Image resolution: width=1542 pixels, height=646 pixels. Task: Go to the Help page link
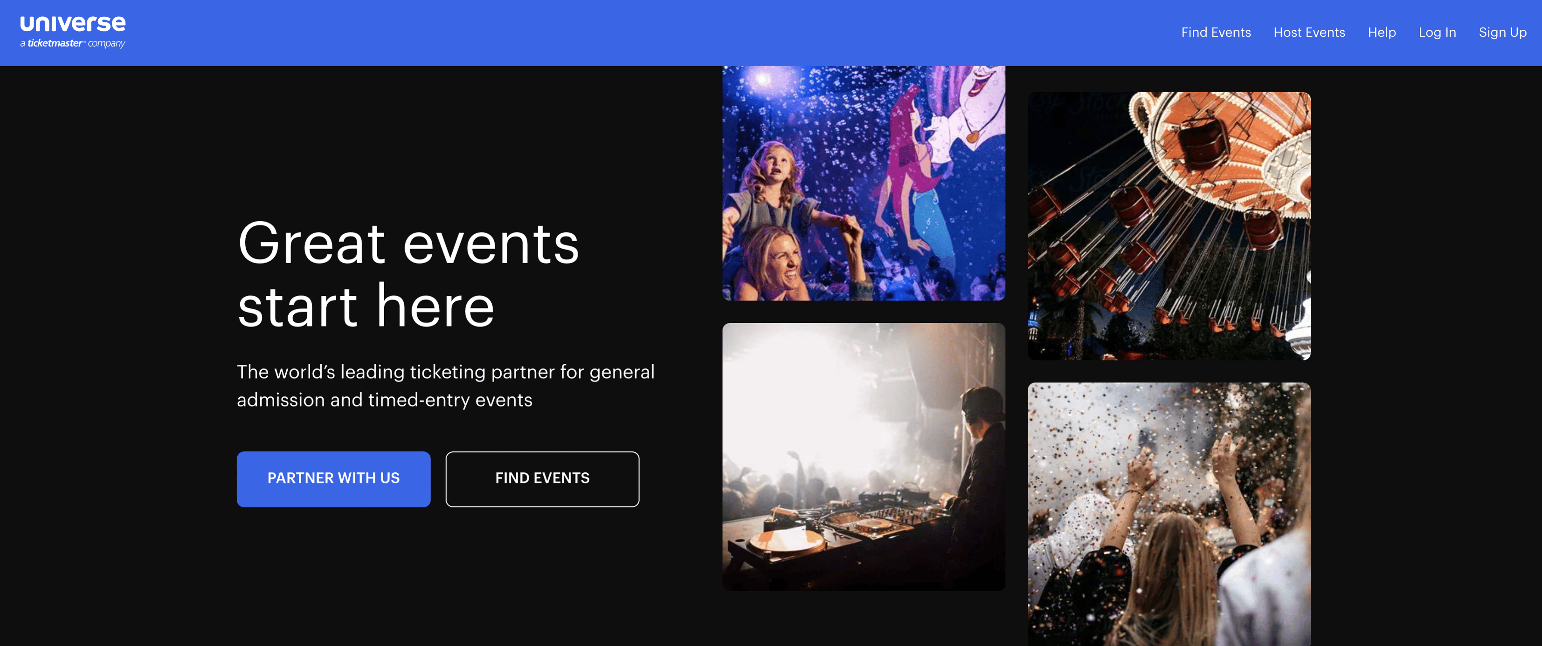tap(1382, 32)
